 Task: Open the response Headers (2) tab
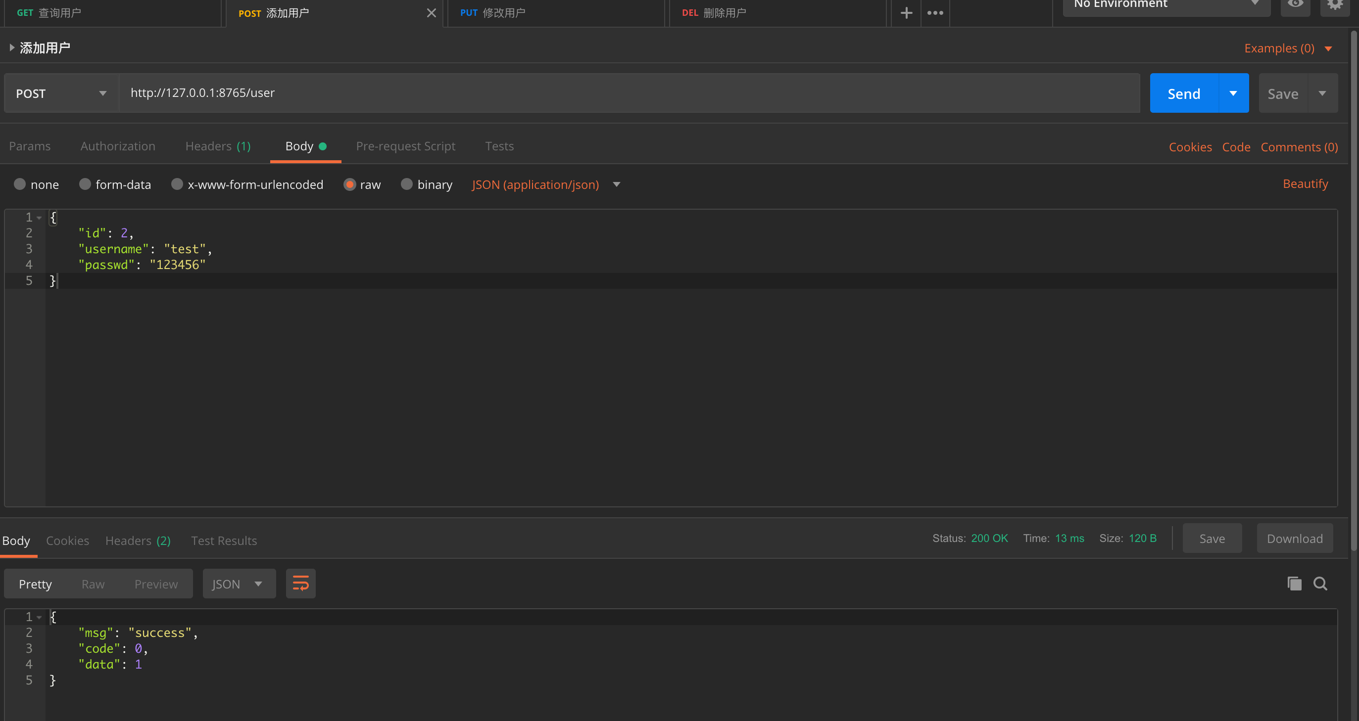(x=138, y=540)
